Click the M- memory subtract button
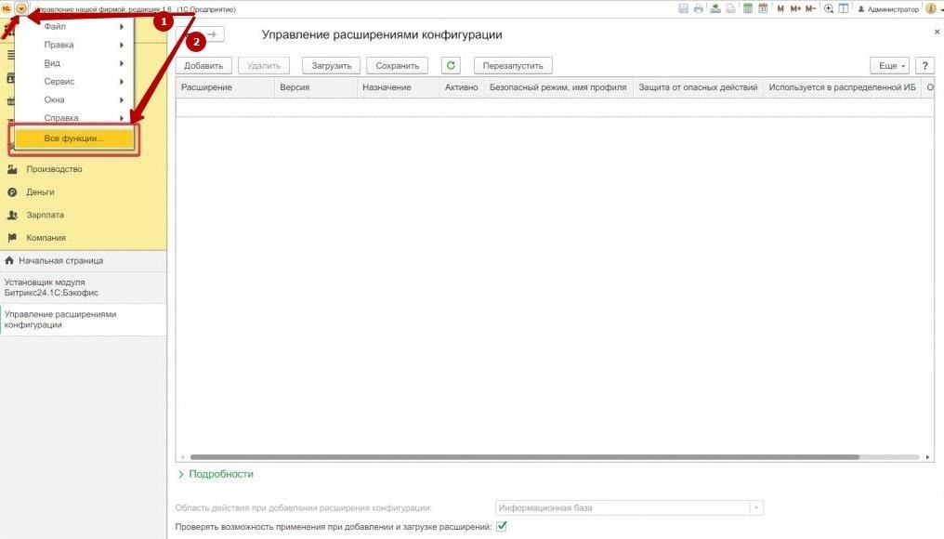 (810, 8)
